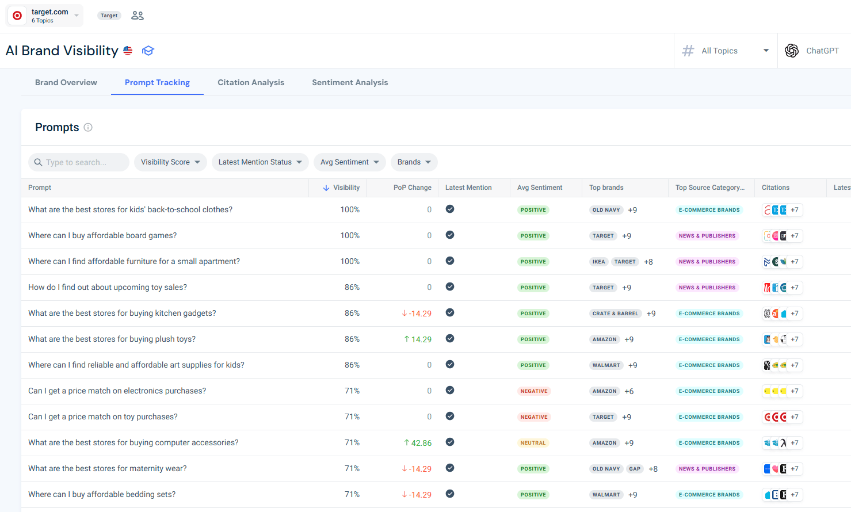The image size is (851, 512).
Task: Click latest mention checkmark for maternity wear prompt
Action: (x=450, y=468)
